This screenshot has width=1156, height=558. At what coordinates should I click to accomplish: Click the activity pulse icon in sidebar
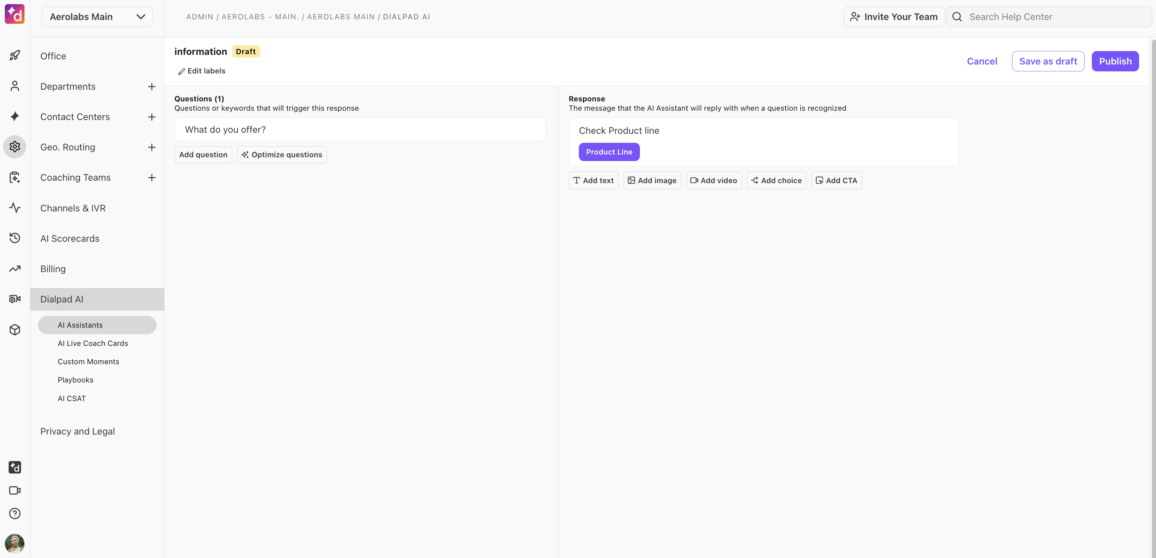point(15,208)
